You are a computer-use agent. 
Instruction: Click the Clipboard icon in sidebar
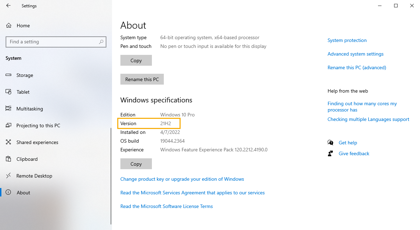tap(9, 159)
